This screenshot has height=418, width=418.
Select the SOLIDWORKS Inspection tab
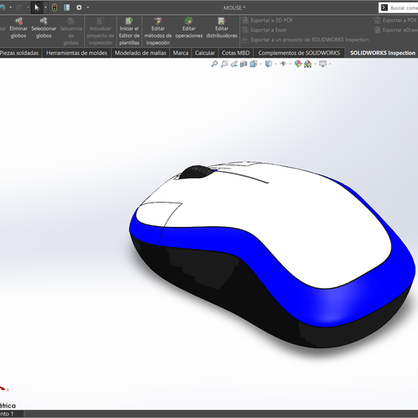coord(382,53)
